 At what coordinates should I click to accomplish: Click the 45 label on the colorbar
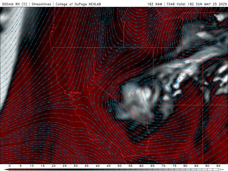pyautogui.click(x=108, y=166)
